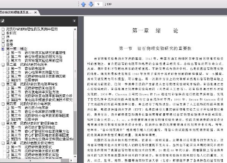
Task: Open 第四节 复电阻率频谱参数反演技术研究 bookmark
Action: click(42, 100)
